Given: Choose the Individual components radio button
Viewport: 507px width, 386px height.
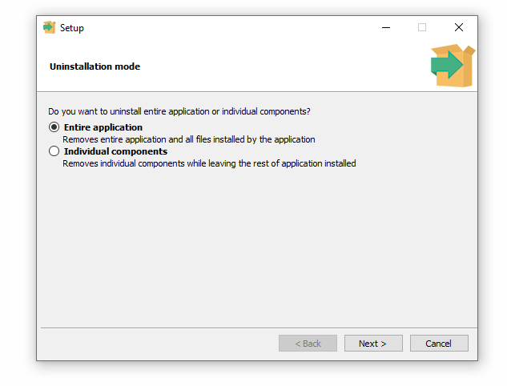Looking at the screenshot, I should tap(54, 151).
